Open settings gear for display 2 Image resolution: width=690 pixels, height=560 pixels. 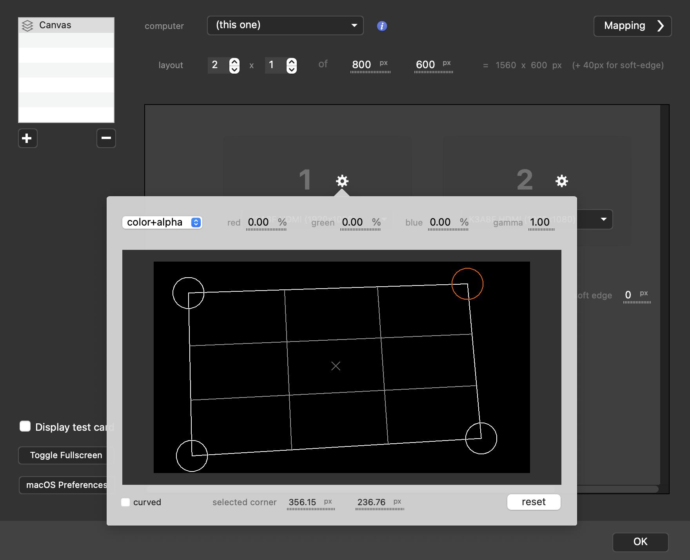561,181
